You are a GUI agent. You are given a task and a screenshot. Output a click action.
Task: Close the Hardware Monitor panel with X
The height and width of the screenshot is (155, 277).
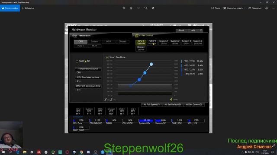coord(201,31)
